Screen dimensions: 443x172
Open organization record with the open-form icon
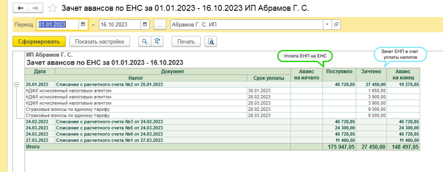[336, 25]
